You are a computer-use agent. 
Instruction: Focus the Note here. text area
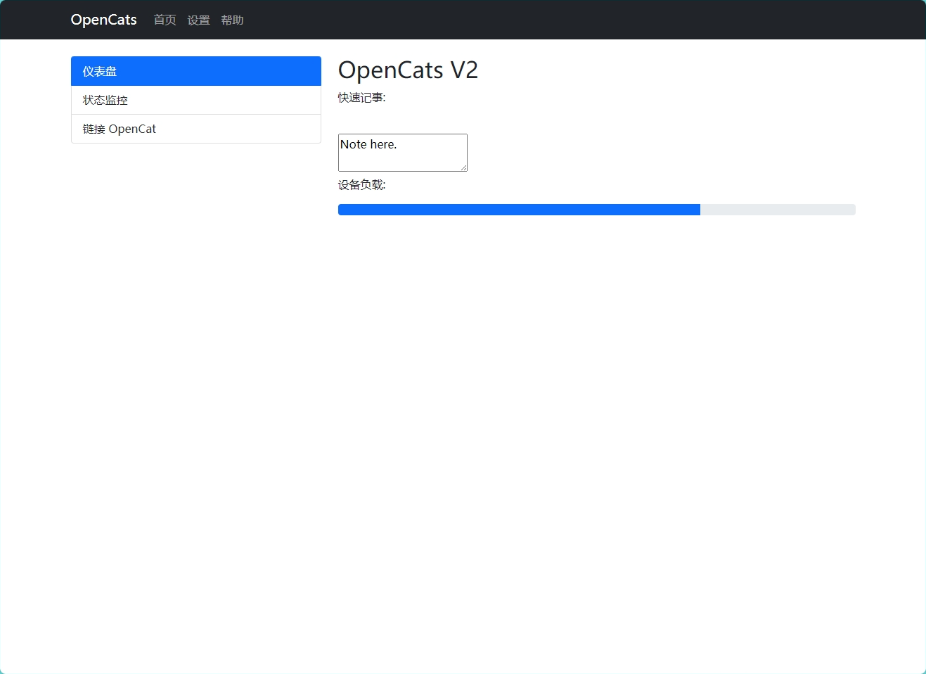[x=403, y=153]
